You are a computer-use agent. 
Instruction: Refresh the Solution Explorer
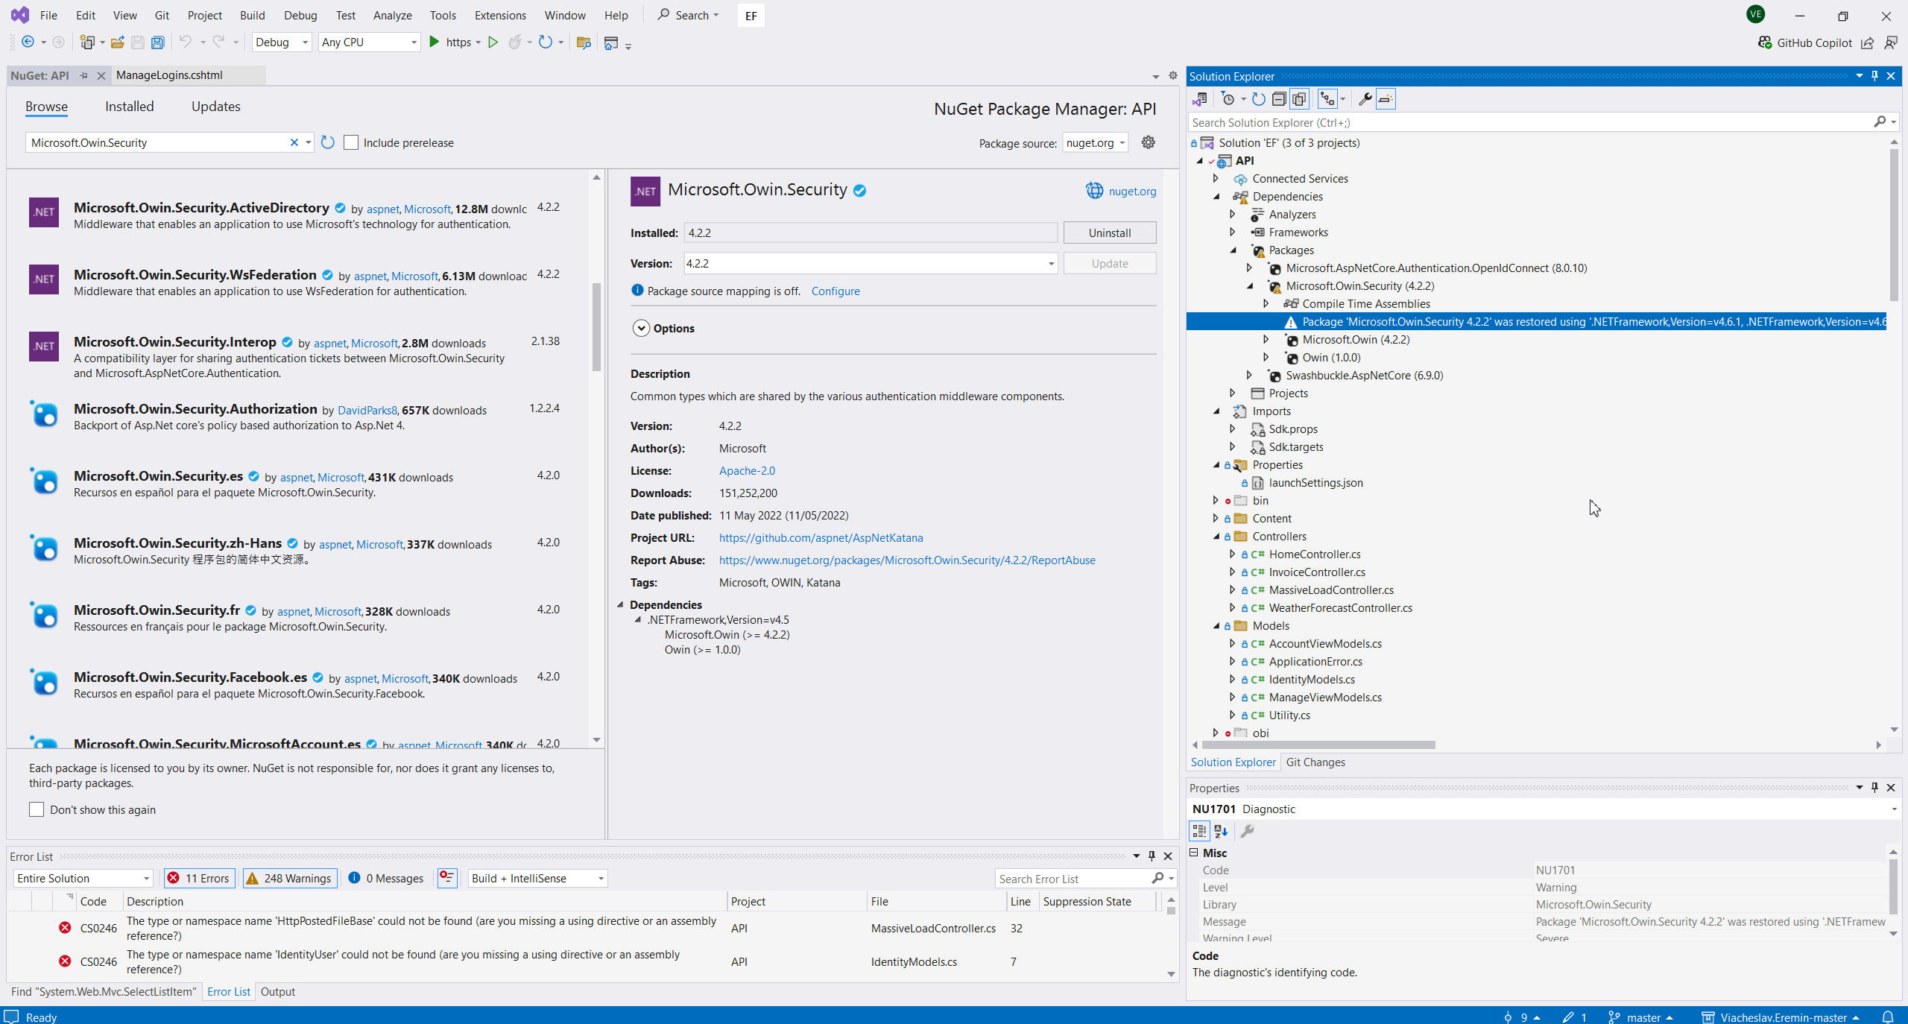pyautogui.click(x=1257, y=99)
